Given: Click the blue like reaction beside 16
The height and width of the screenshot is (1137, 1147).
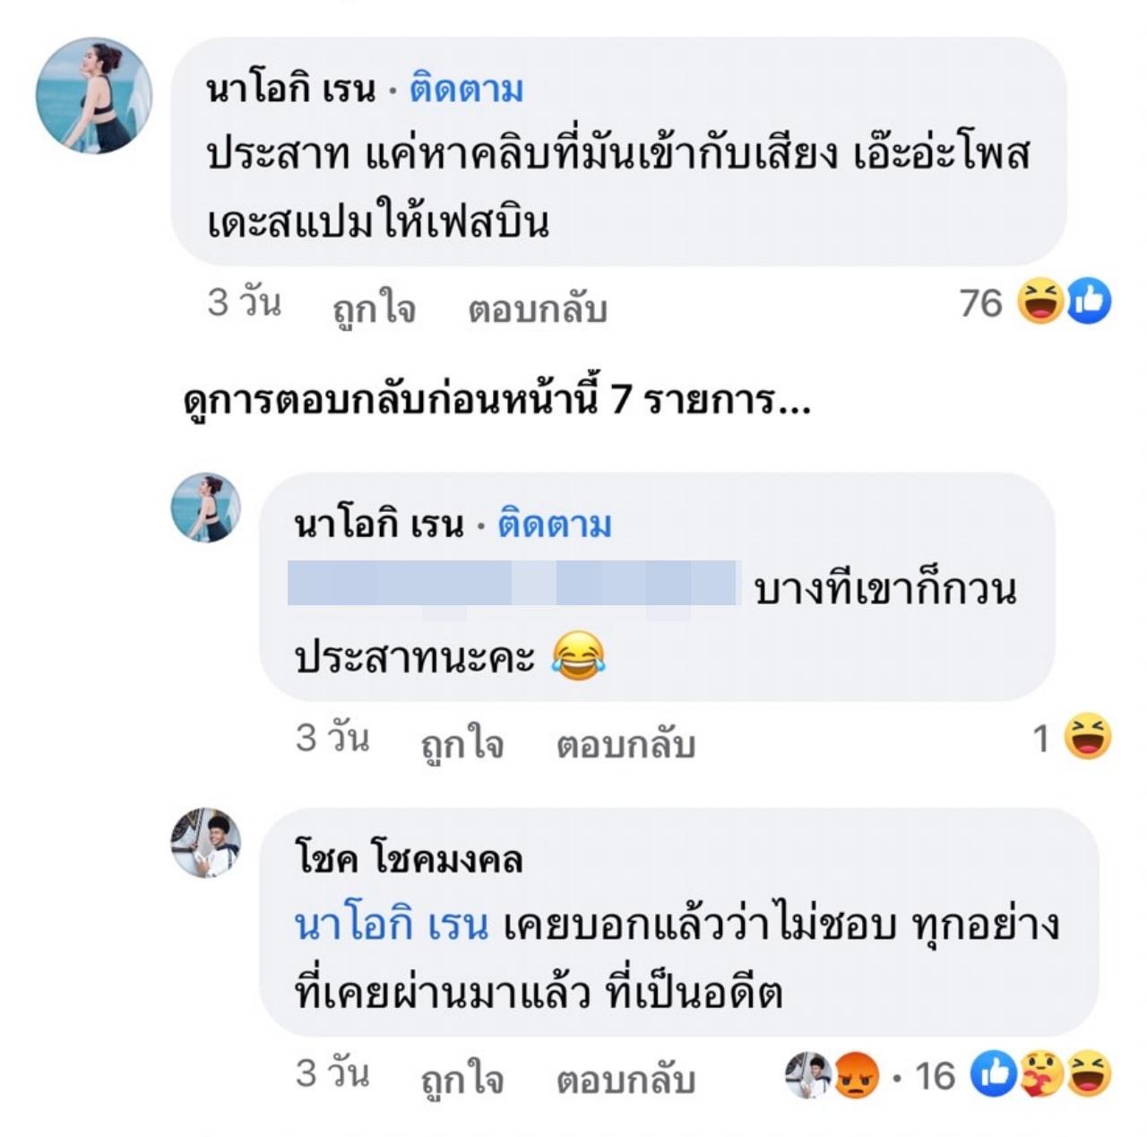Looking at the screenshot, I should coord(994,1074).
